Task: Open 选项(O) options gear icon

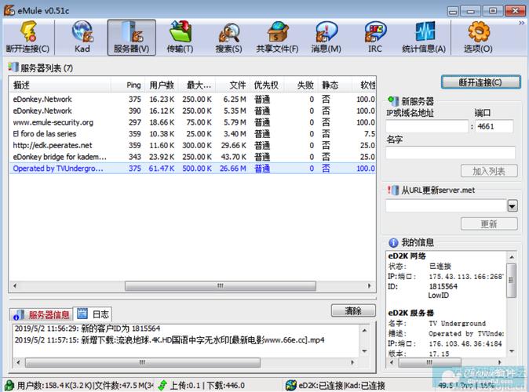Action: click(478, 37)
